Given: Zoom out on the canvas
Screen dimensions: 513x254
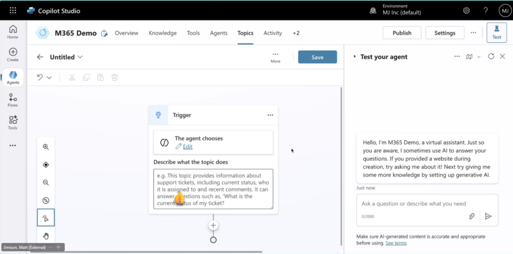Looking at the screenshot, I should pyautogui.click(x=46, y=183).
